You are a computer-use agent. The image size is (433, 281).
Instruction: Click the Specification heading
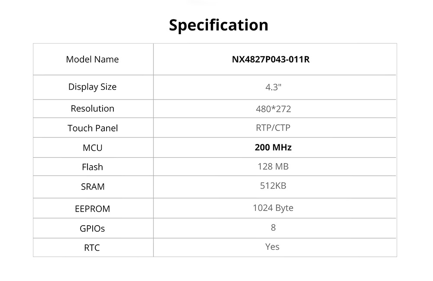(x=218, y=25)
